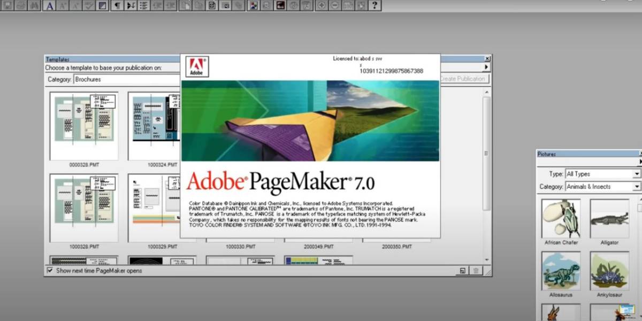
Task: Select the Ankylosaur picture
Action: 609,271
